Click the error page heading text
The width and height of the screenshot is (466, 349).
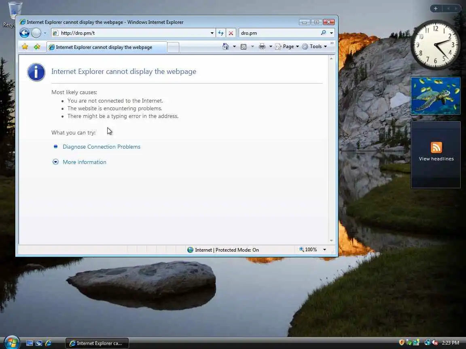(124, 71)
